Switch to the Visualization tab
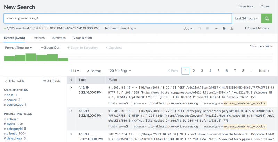Image resolution: width=278 pixels, height=142 pixels. point(82,38)
